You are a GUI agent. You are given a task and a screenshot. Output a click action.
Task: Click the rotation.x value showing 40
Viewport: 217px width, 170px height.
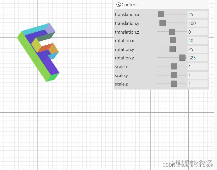(x=198, y=40)
